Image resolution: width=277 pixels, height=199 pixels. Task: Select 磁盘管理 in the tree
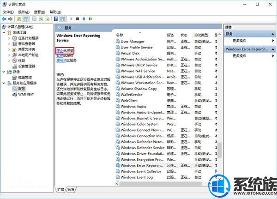click(x=25, y=78)
